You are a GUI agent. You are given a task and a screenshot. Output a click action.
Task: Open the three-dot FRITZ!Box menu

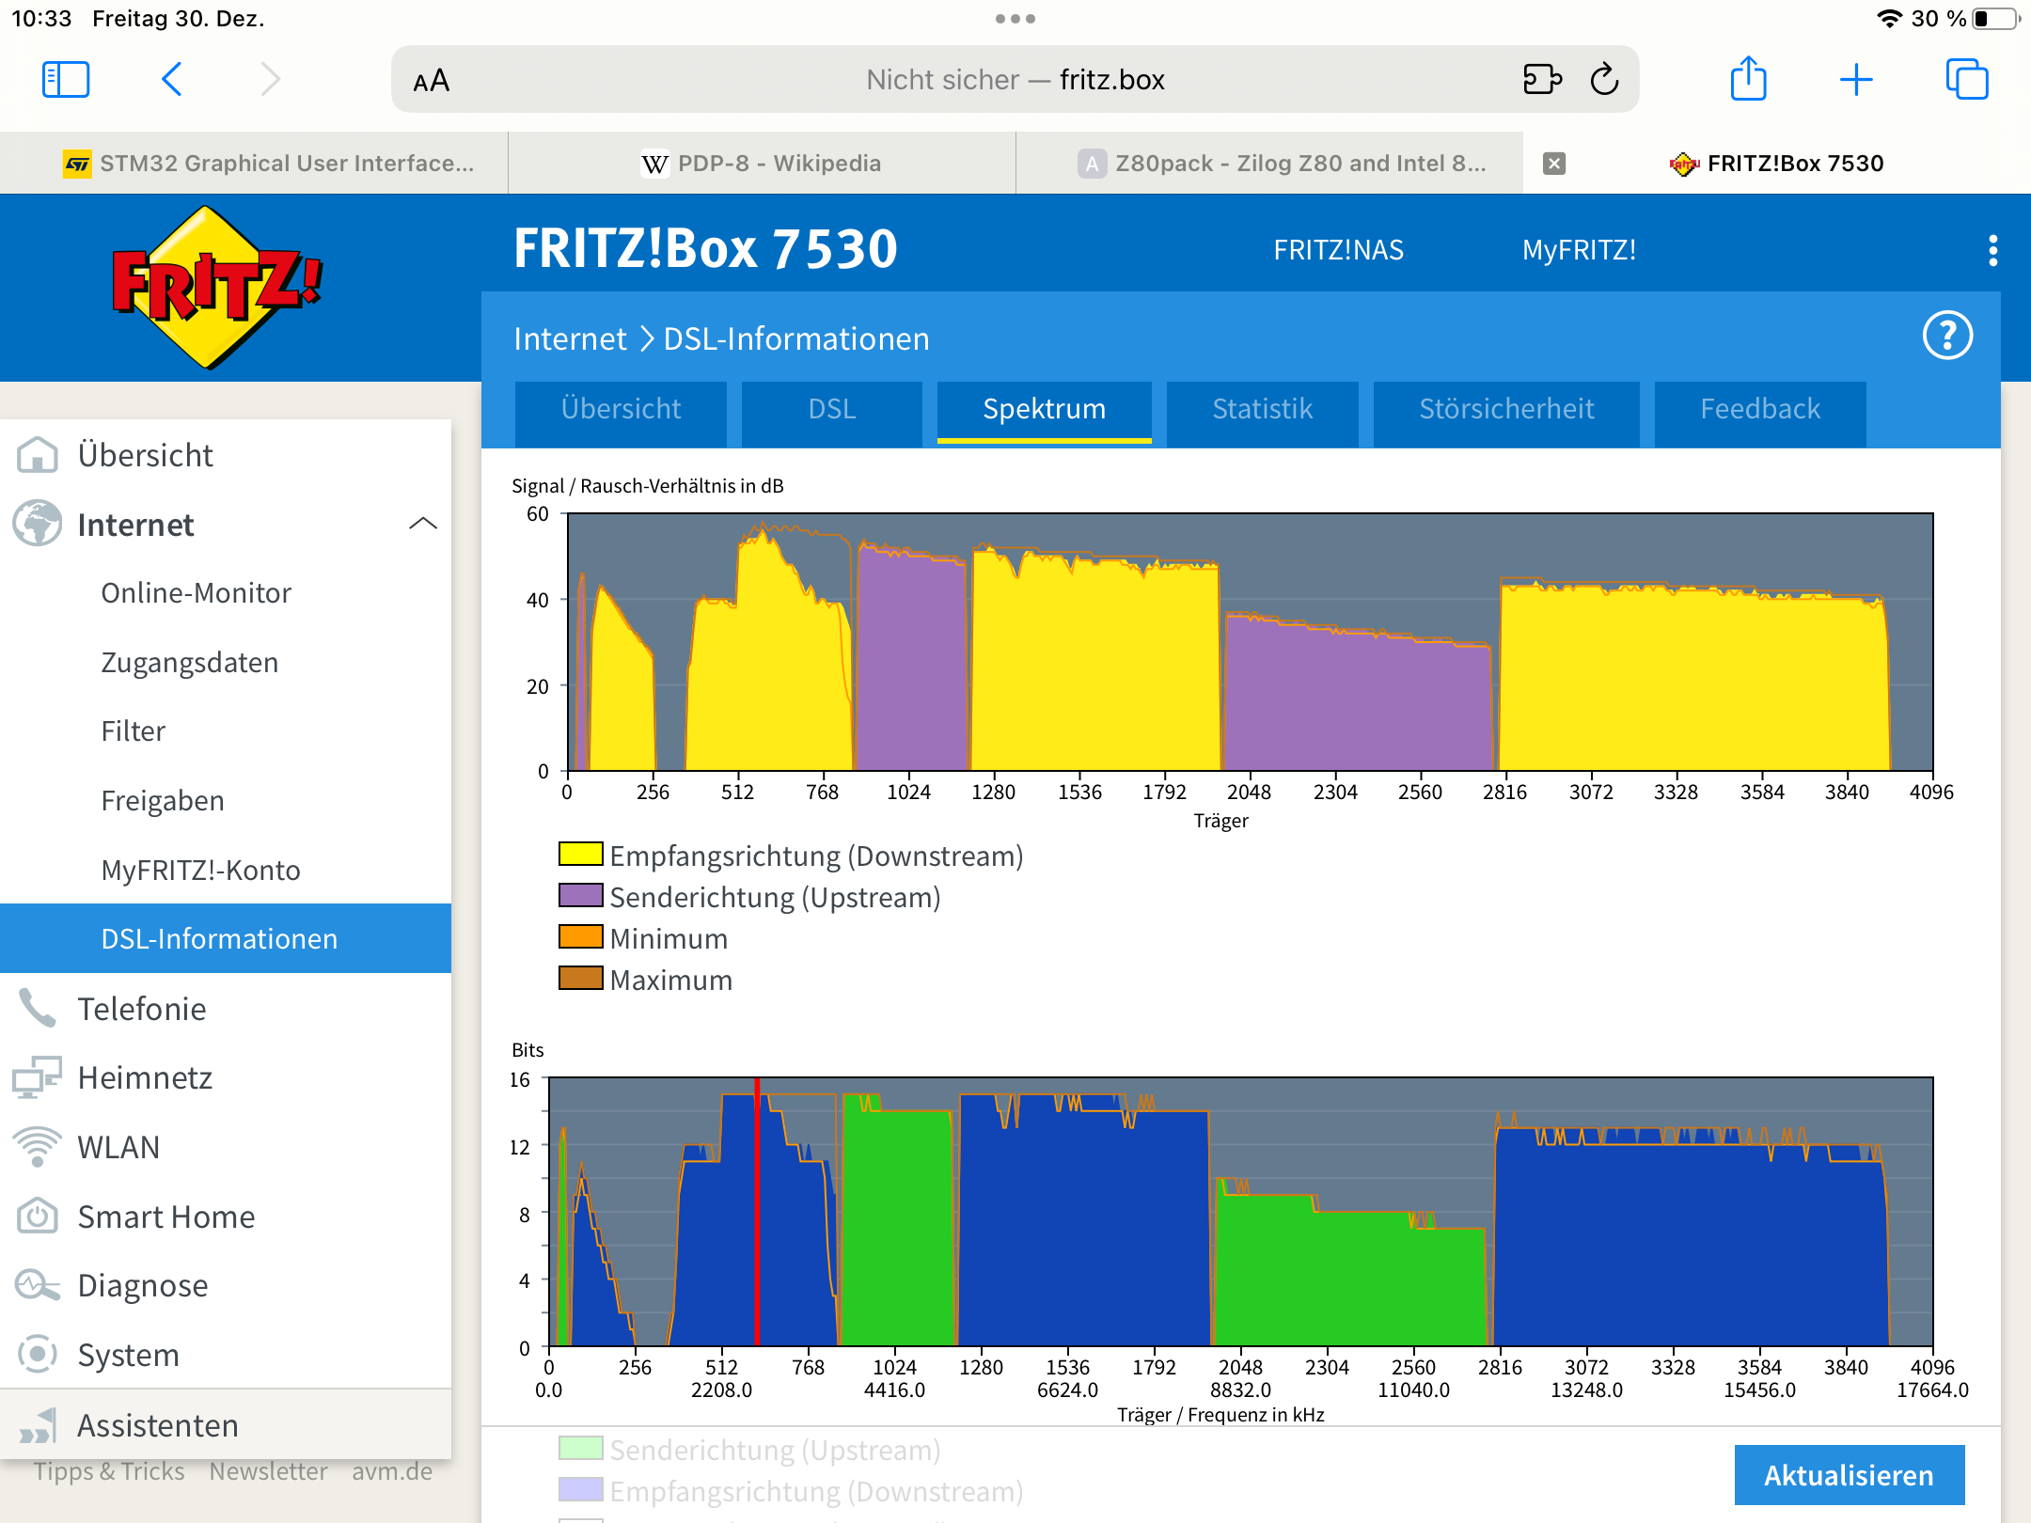(x=1992, y=250)
